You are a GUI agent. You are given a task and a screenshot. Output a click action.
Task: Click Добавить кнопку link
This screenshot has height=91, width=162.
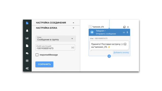point(121,53)
